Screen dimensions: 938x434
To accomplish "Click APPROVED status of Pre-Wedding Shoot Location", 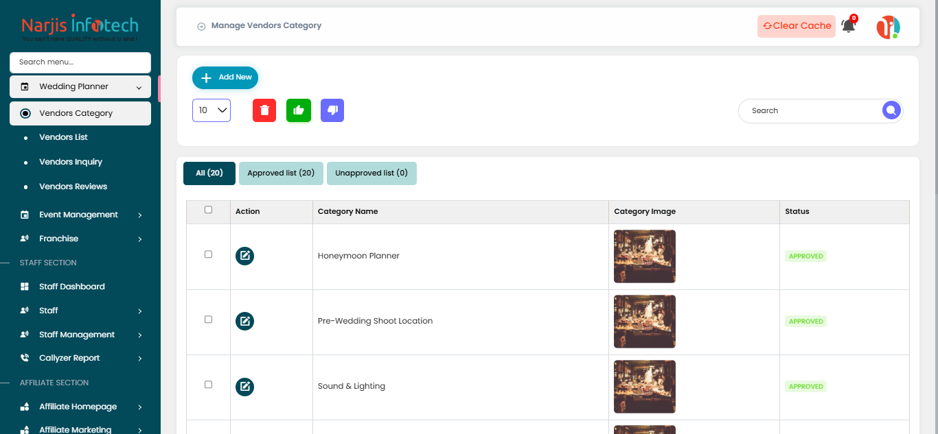I will [806, 322].
